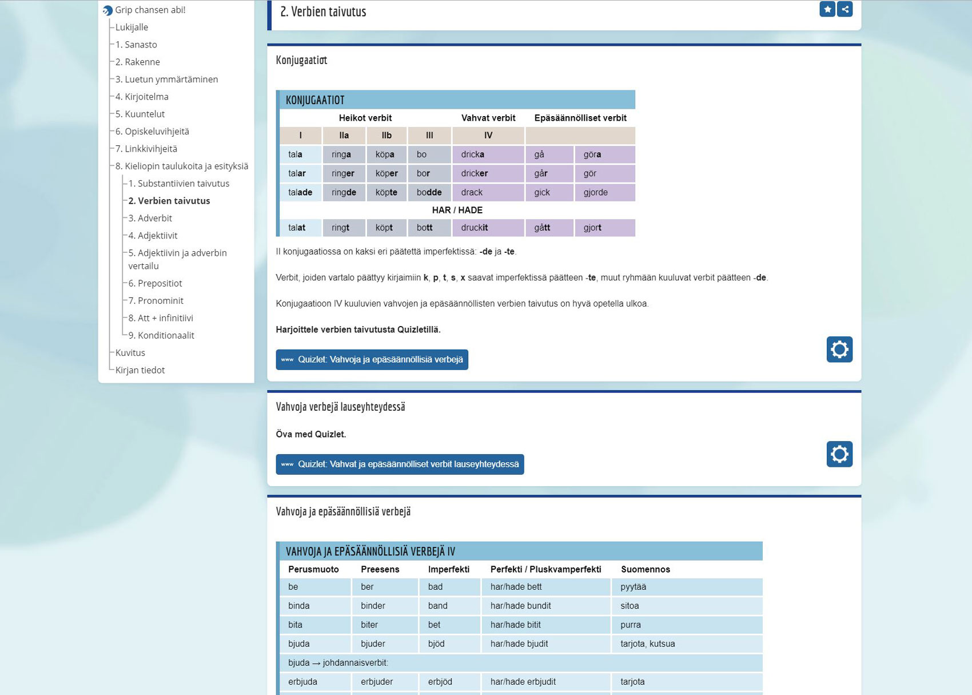Screen dimensions: 972x695
Task: Click the share icon in header
Action: click(x=844, y=9)
